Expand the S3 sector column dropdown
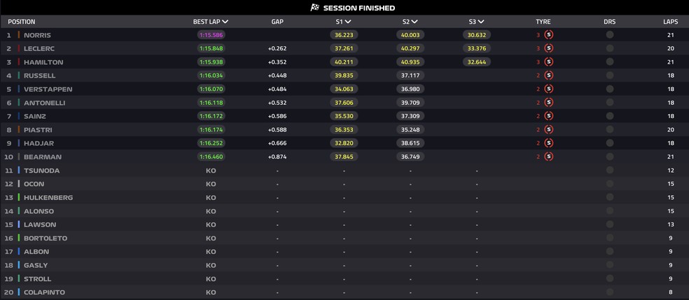This screenshot has width=689, height=300. point(482,22)
